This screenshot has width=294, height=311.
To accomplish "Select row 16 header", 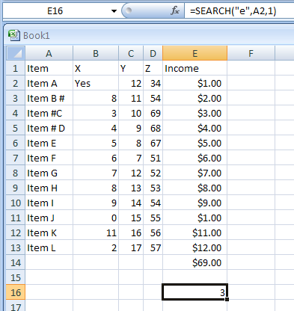I will point(16,292).
